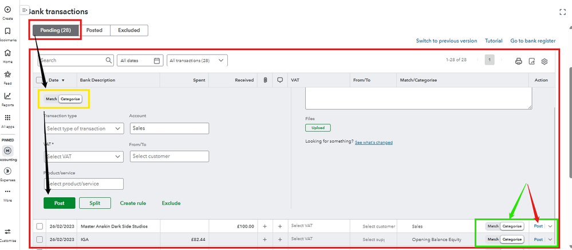572x250 pixels.
Task: Switch to Excluded tab
Action: tap(129, 30)
